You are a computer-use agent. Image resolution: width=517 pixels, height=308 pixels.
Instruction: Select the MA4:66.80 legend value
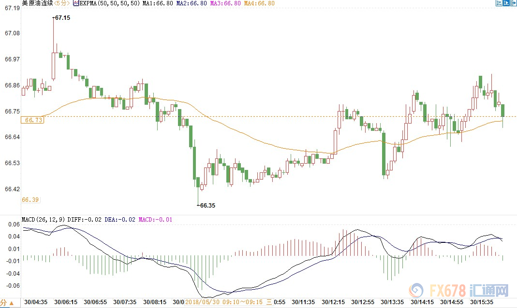coord(260,3)
